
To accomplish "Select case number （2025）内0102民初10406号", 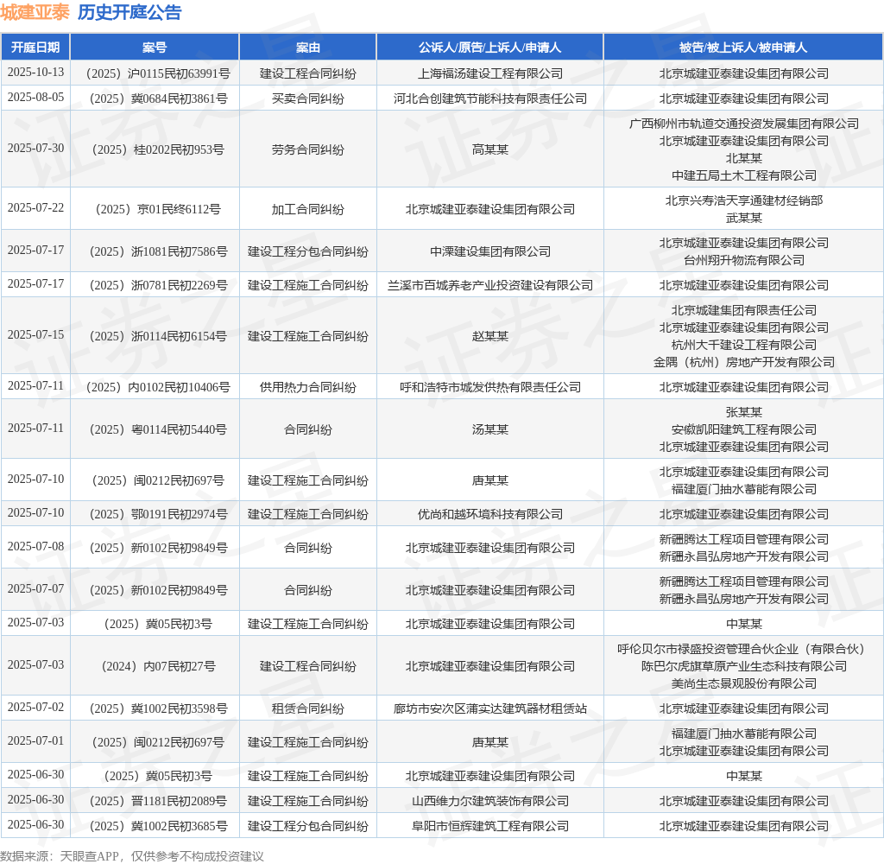I will click(x=155, y=387).
